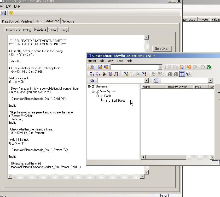This screenshot has width=220, height=197.
Task: Collapse the Earth tree node
Action: click(97, 96)
